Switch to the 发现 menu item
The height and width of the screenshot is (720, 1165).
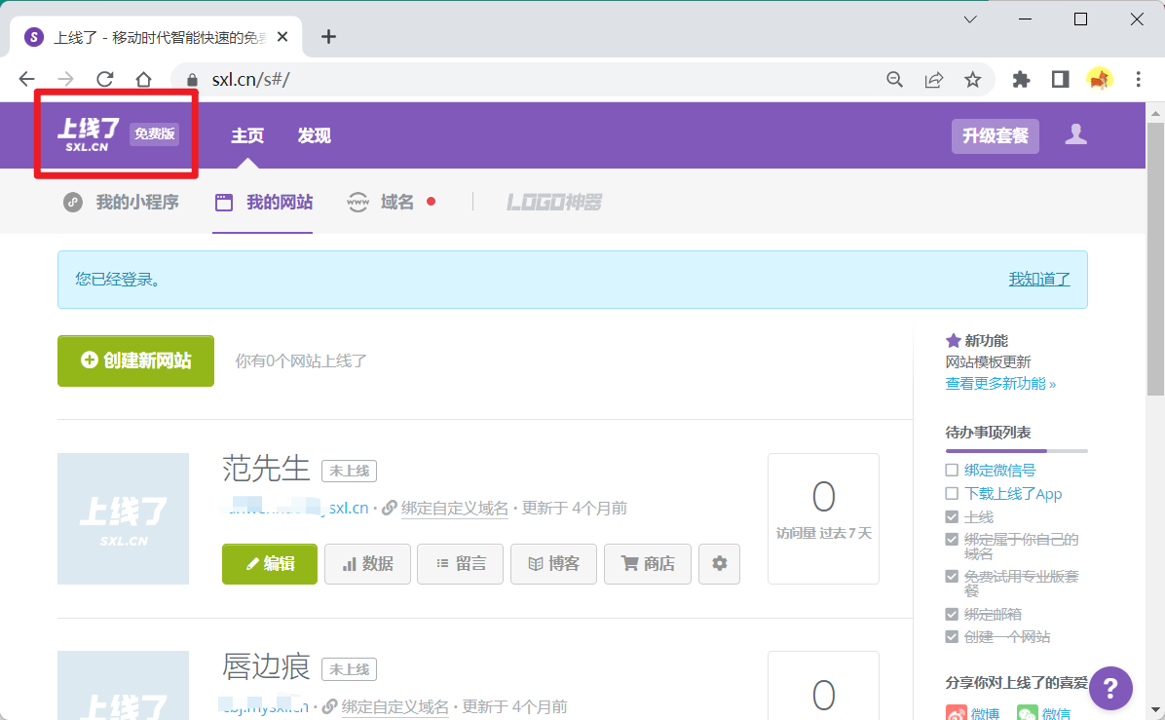(314, 135)
